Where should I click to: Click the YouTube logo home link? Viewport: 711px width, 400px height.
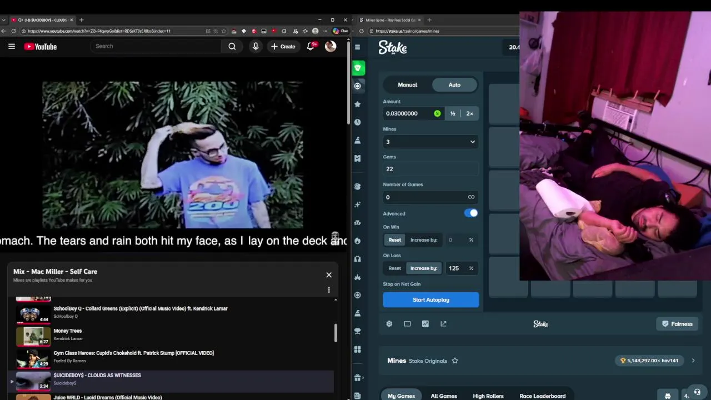[41, 47]
